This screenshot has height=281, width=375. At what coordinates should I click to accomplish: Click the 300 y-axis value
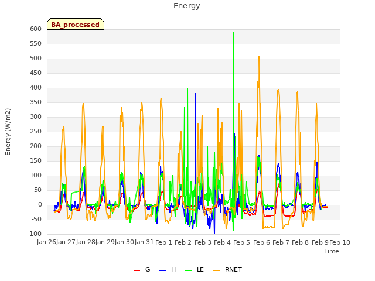(36, 117)
